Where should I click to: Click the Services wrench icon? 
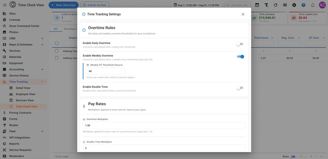[5, 51]
